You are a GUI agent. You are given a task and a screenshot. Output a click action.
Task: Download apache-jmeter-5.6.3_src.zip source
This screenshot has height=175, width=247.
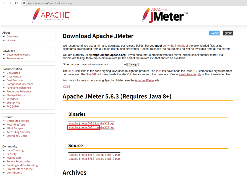point(86,159)
